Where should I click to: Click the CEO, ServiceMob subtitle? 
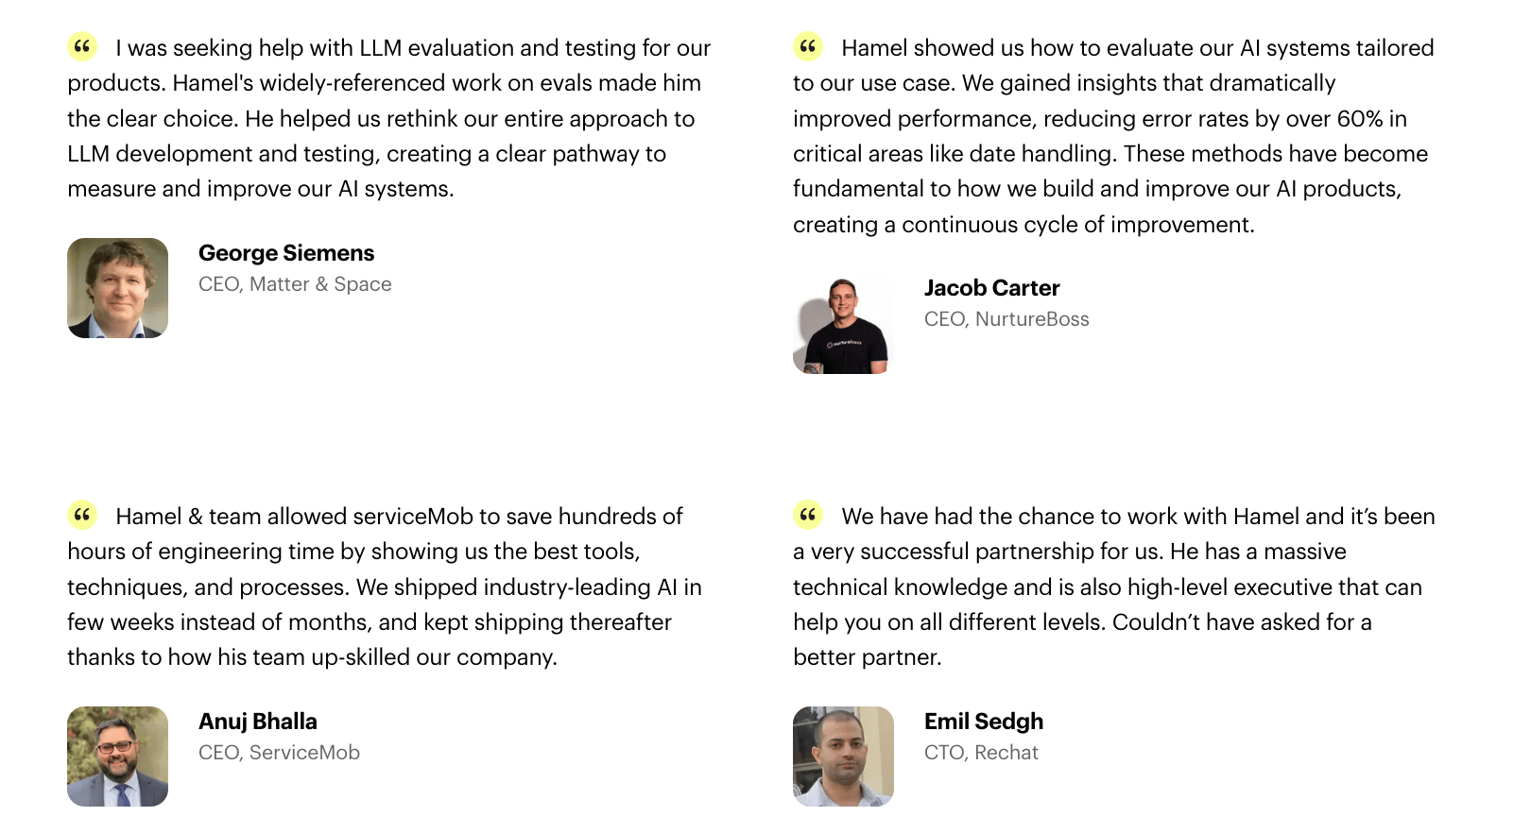(279, 753)
